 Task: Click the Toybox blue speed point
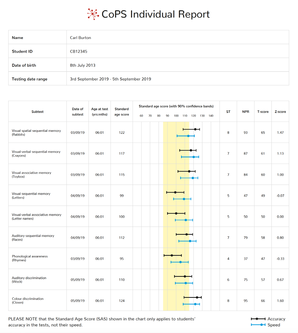coord(193,178)
